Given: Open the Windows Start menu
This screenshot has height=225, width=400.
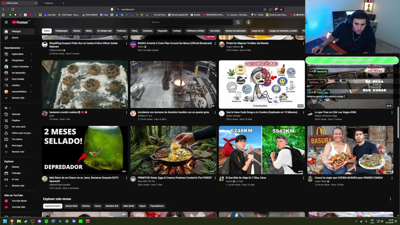Looking at the screenshot, I should [5, 221].
